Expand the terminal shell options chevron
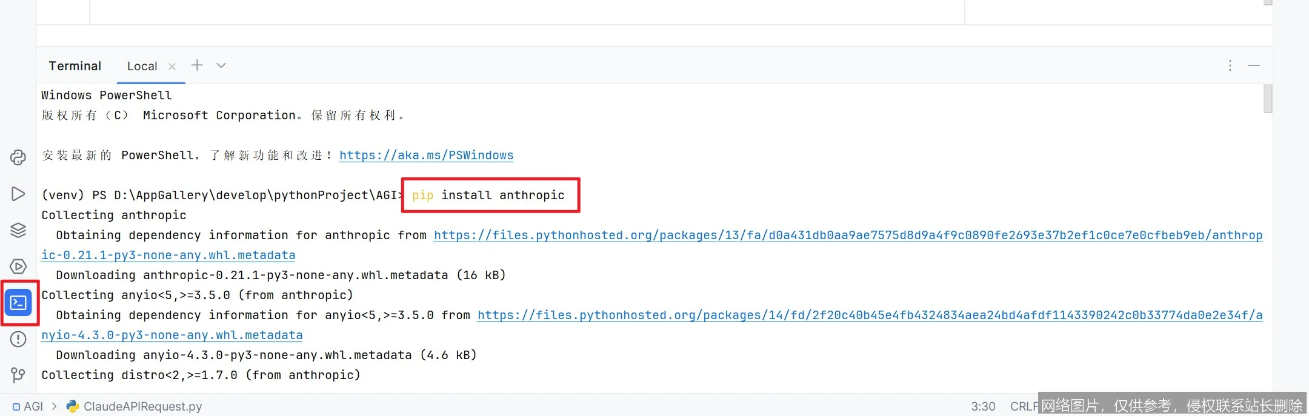Screen dimensions: 1309x416 pos(221,65)
